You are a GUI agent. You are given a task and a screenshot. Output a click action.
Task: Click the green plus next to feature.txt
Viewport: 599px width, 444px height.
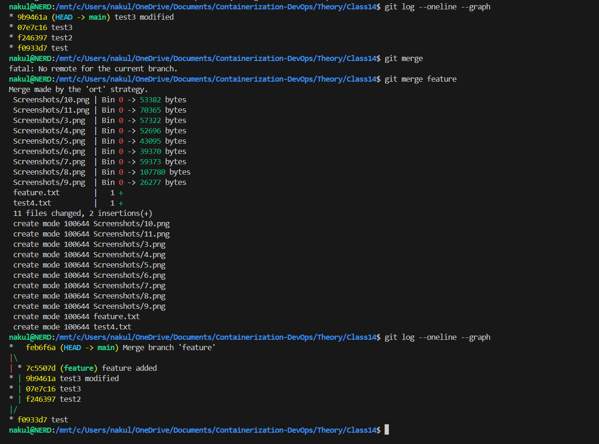[x=121, y=192]
